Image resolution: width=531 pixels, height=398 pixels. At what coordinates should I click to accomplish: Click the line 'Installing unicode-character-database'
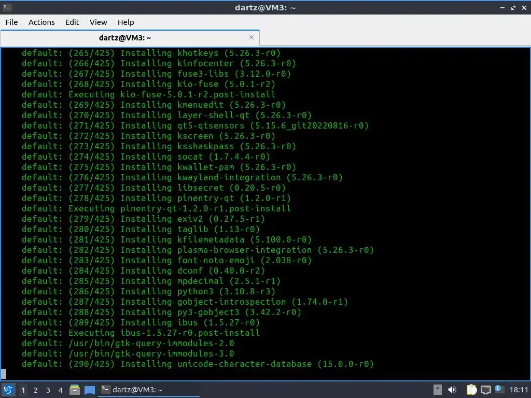[198, 364]
